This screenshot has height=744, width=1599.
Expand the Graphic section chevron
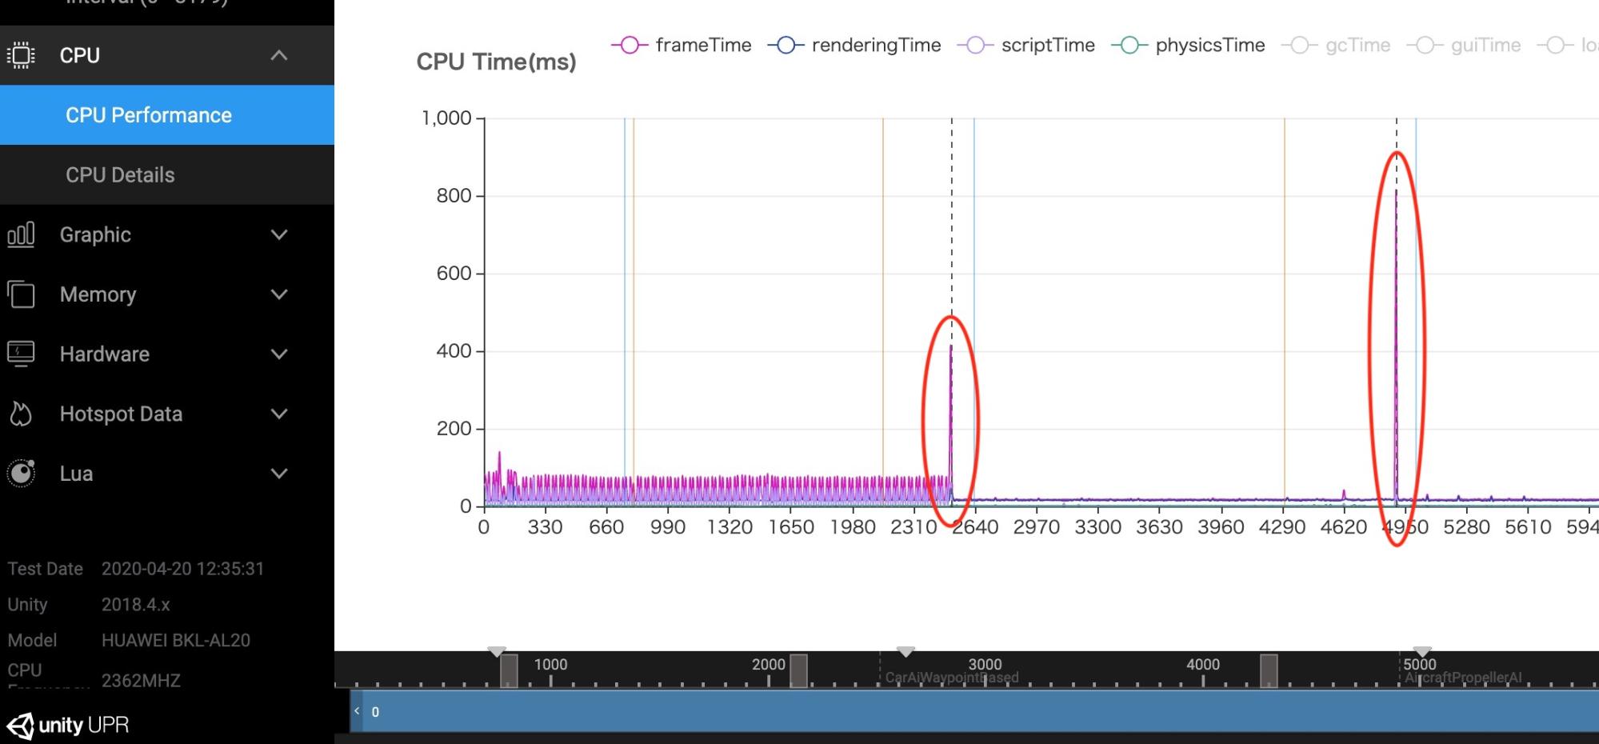point(278,234)
